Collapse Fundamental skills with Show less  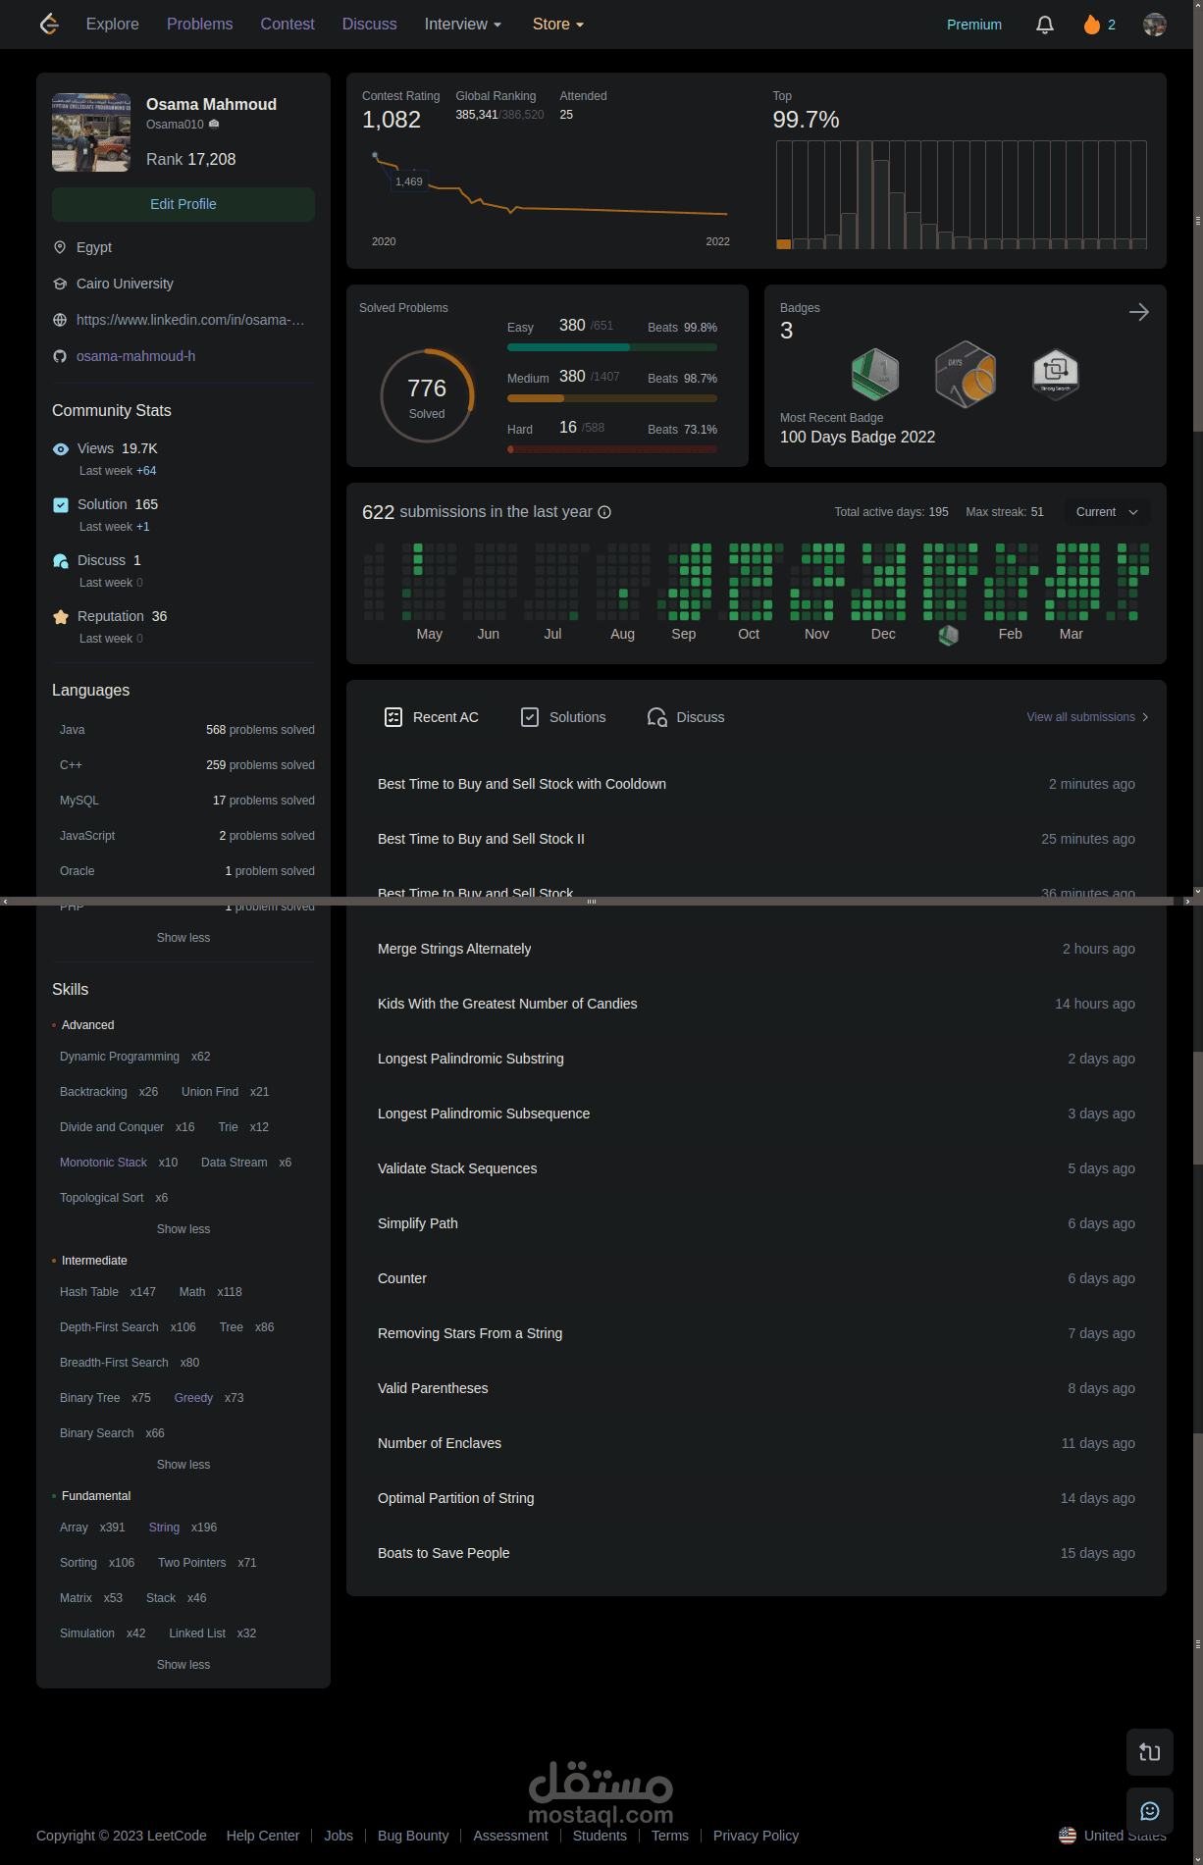click(183, 1665)
